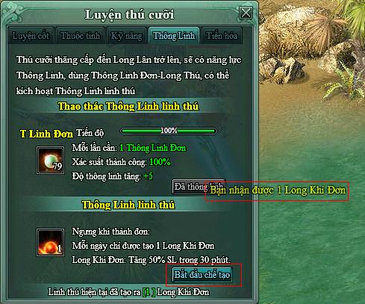Click the swirl ornament in window corner

13,13
